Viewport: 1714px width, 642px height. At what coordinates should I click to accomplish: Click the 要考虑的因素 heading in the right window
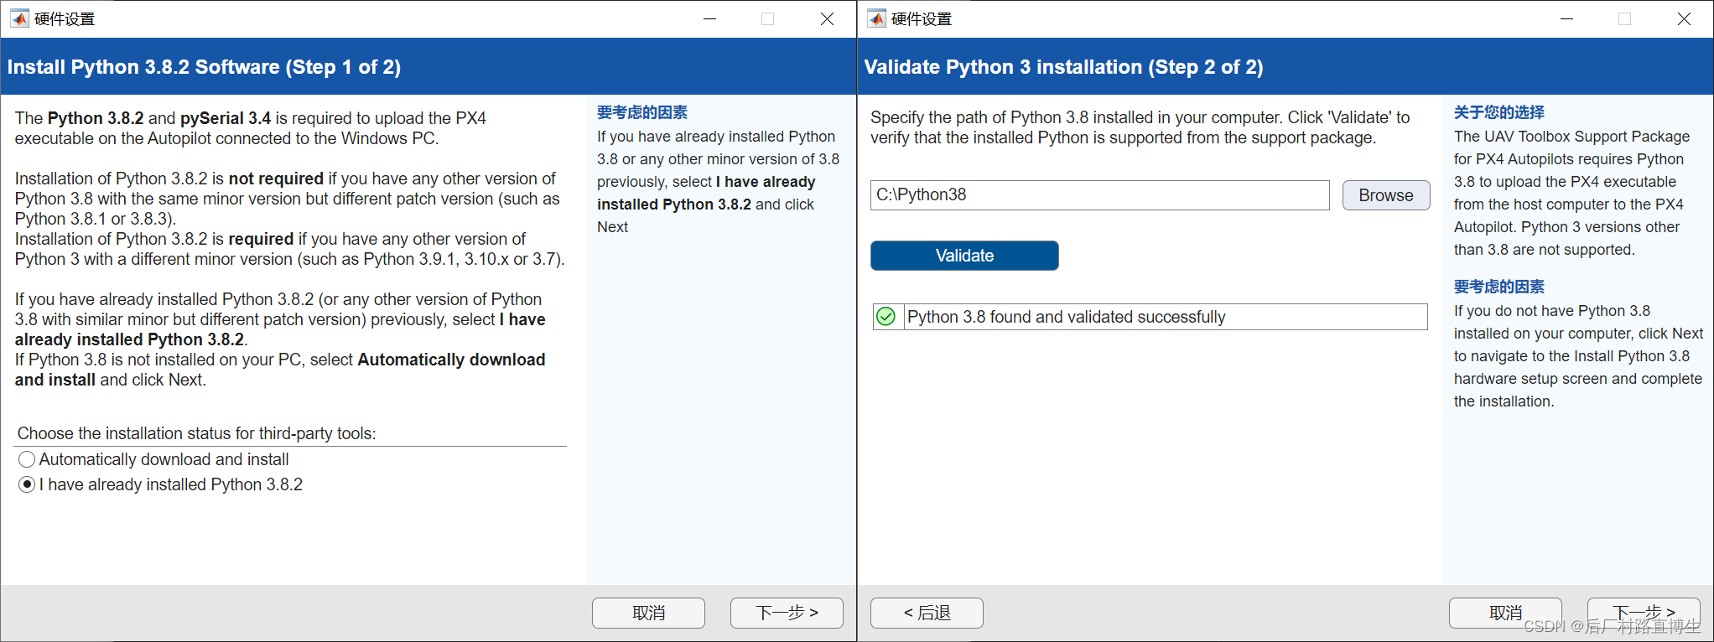pyautogui.click(x=1499, y=287)
